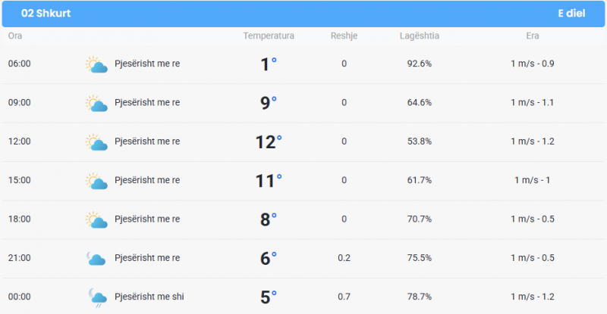Viewport: 607px width, 314px height.
Task: Click the Lagështia column header
Action: point(420,36)
